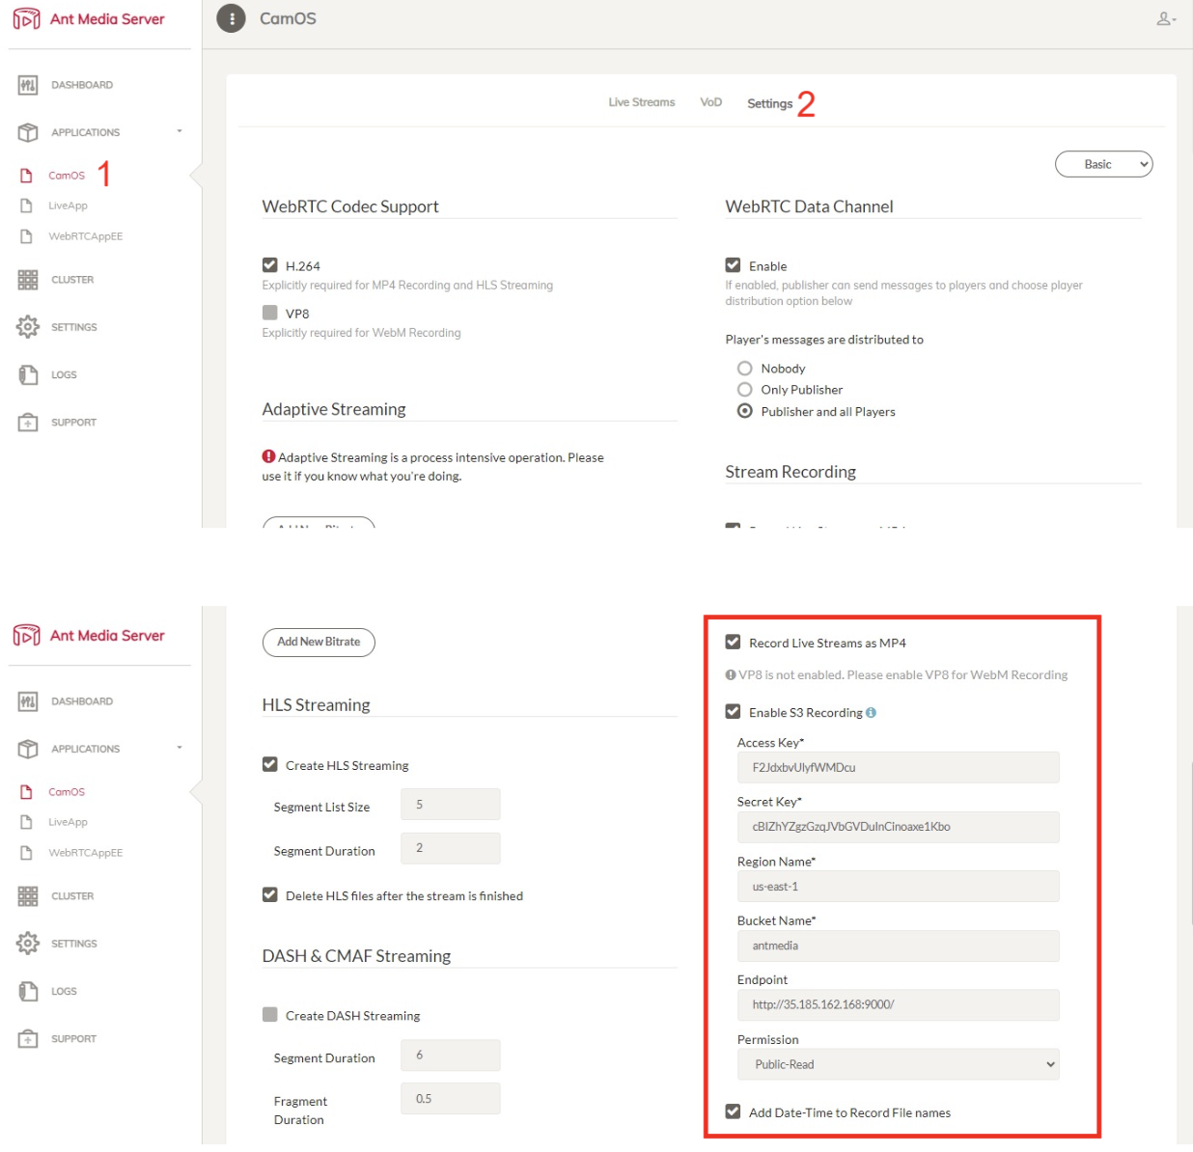
Task: Open the Logs label in the lower sidebar
Action: coord(64,991)
